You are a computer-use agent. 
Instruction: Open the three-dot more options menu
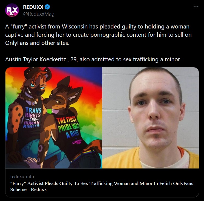click(x=196, y=7)
